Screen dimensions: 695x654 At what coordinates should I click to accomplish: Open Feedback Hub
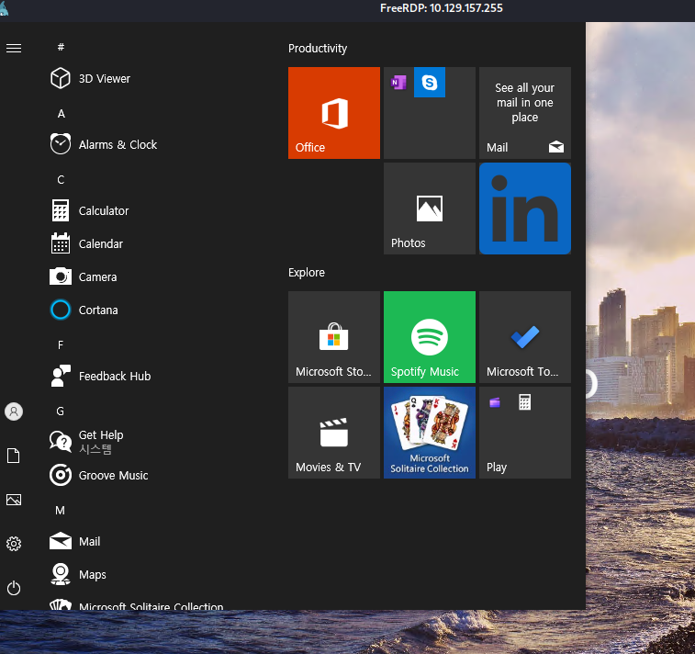coord(101,376)
